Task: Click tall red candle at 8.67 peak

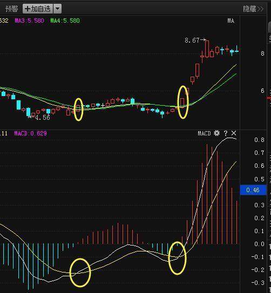Action: tap(207, 49)
